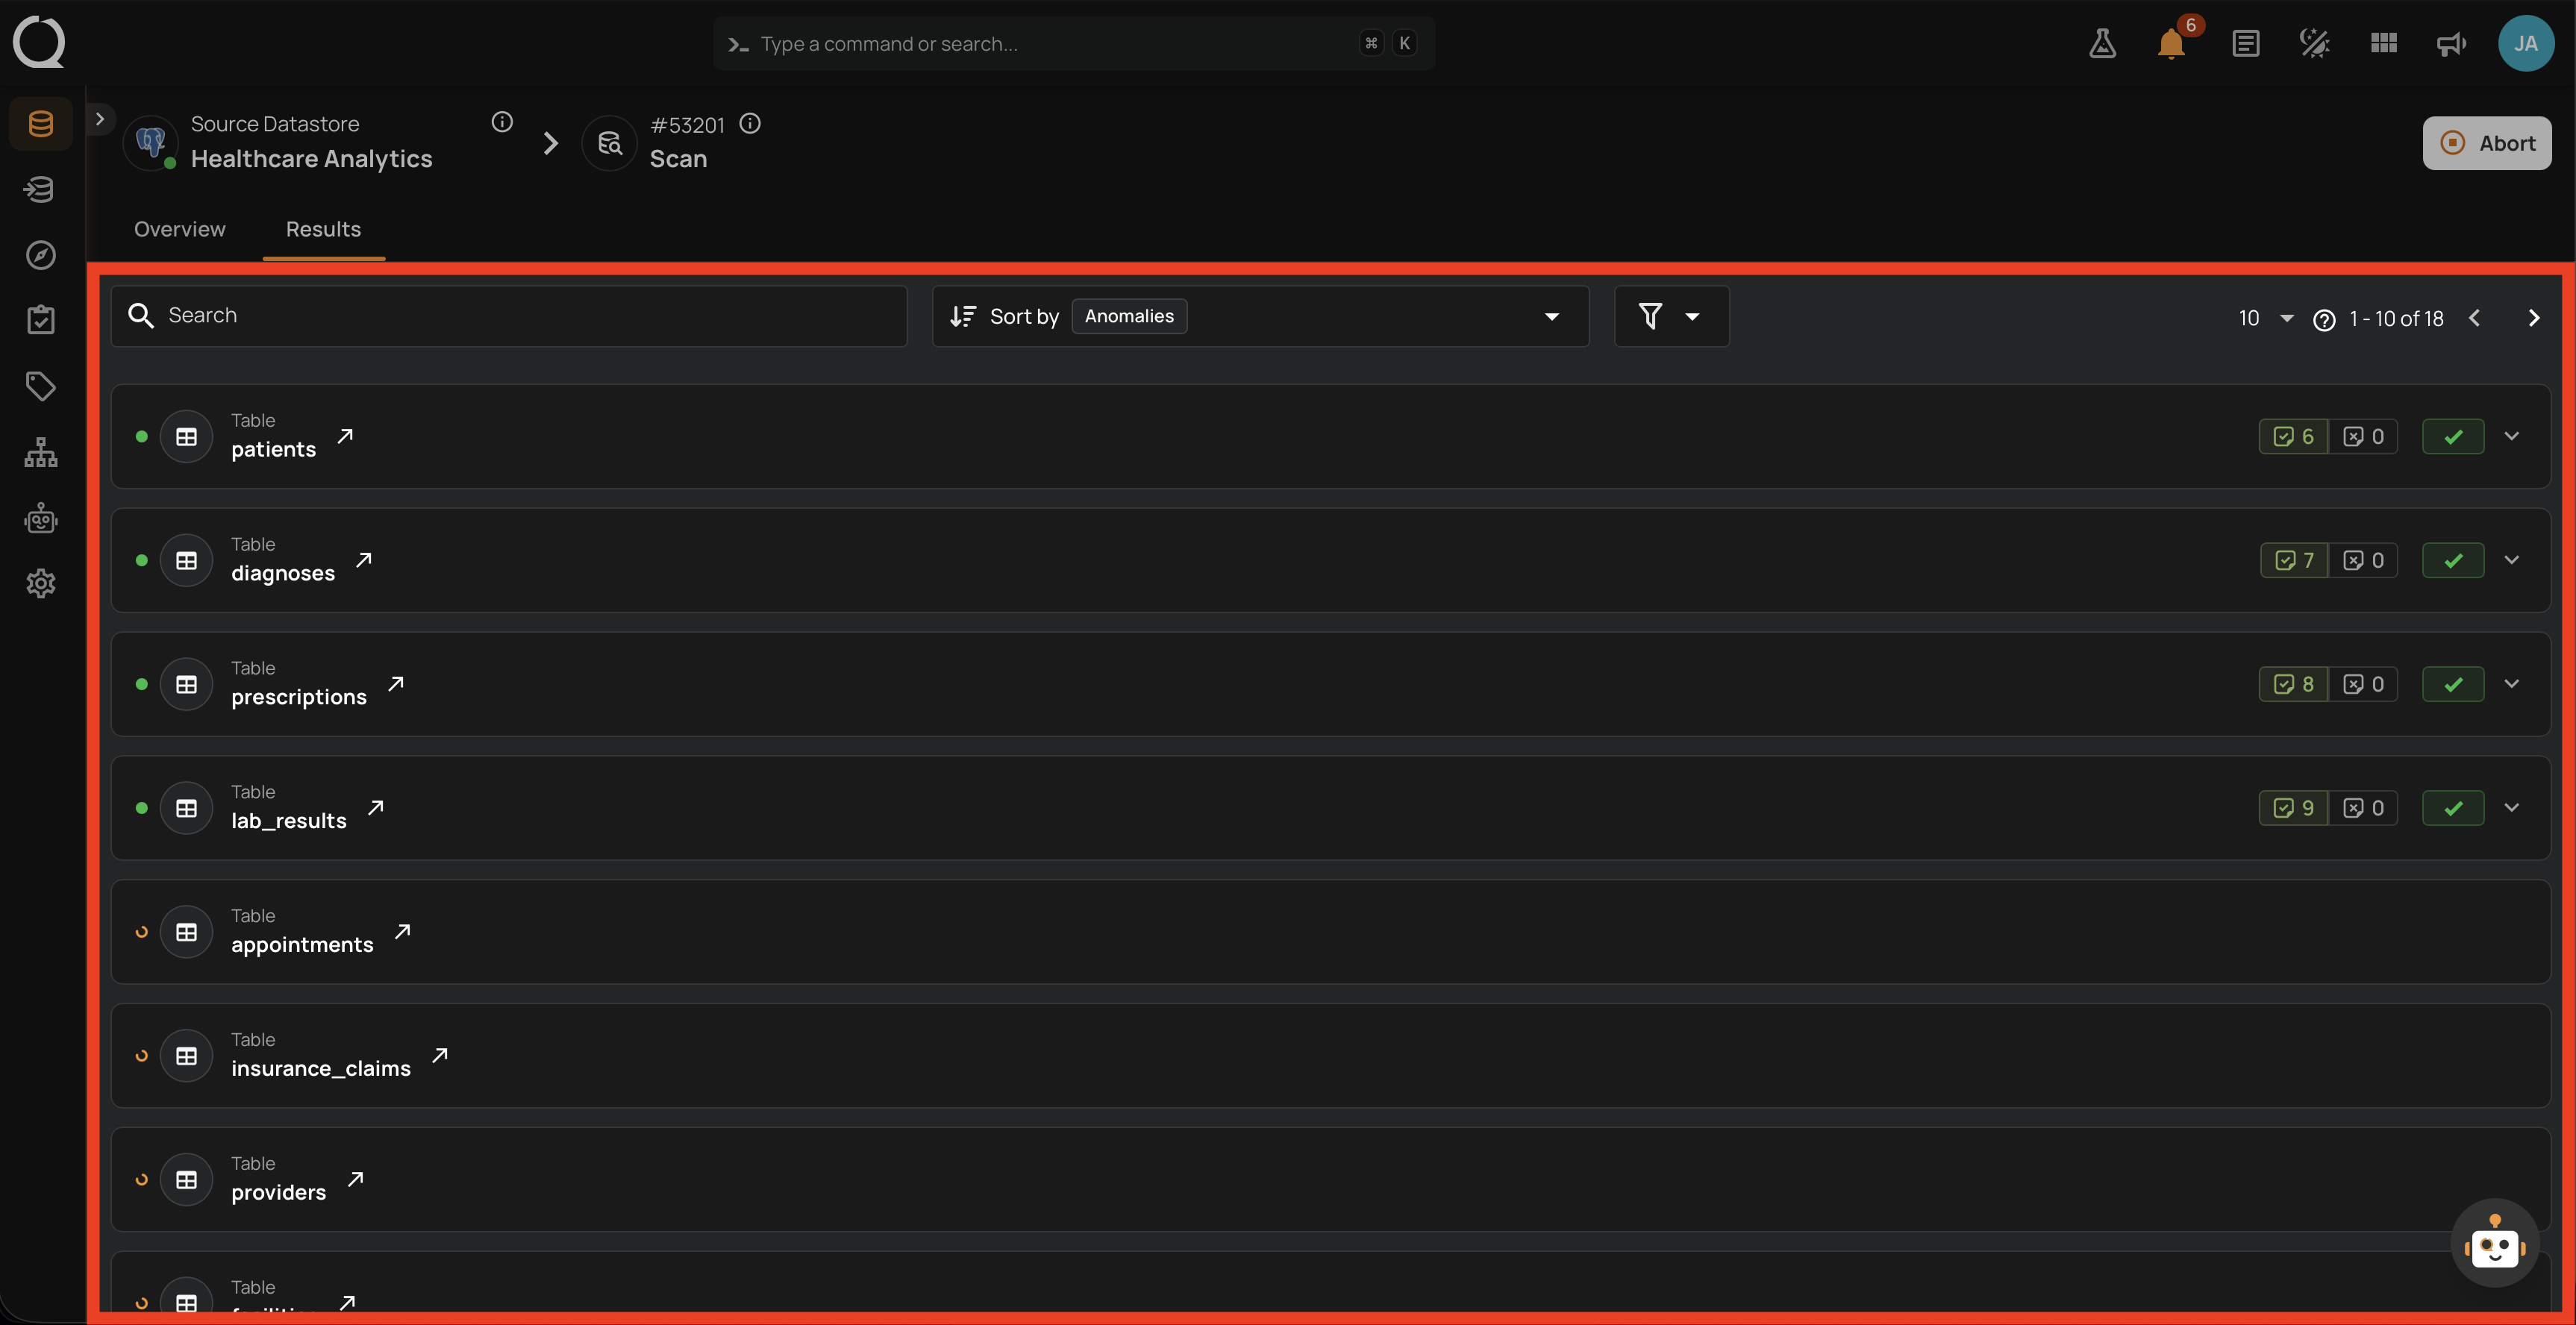Click the Scan operation icon
This screenshot has width=2576, height=1325.
pyautogui.click(x=609, y=143)
